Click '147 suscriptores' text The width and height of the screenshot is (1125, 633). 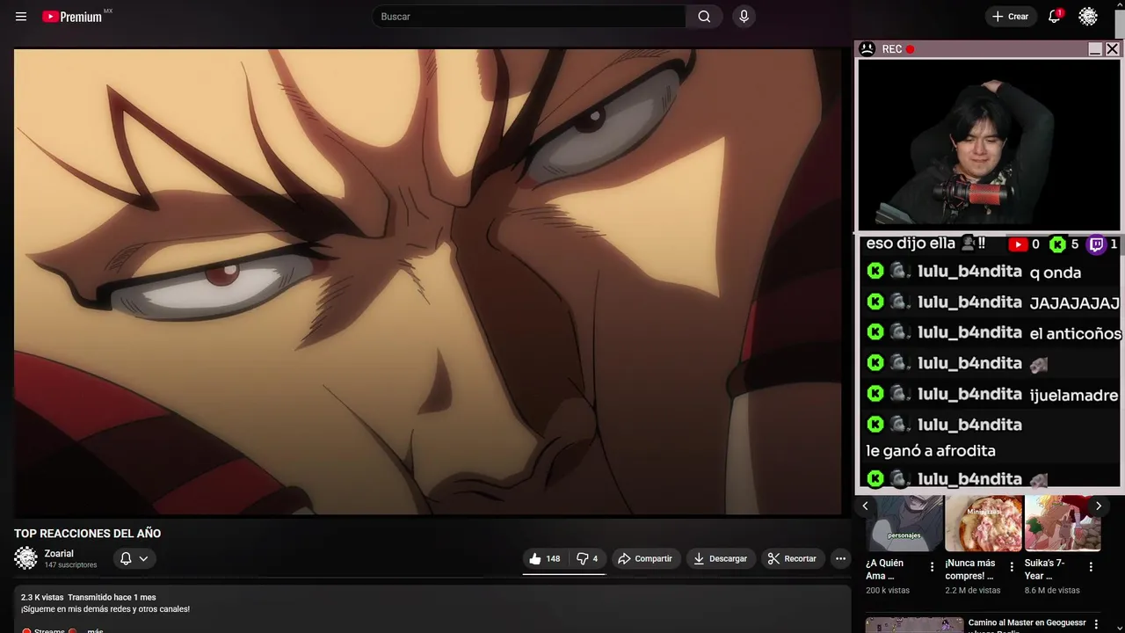coord(70,565)
